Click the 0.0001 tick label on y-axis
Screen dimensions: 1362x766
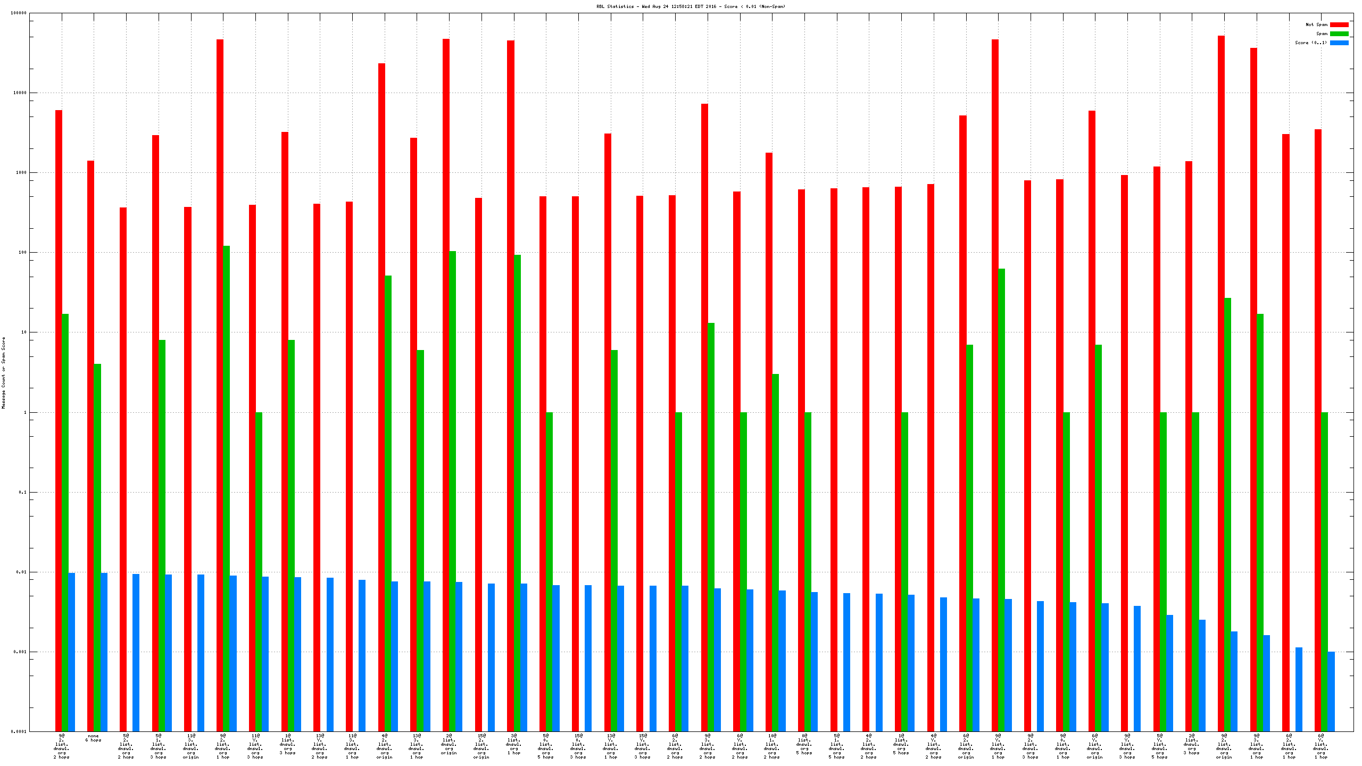pos(19,731)
